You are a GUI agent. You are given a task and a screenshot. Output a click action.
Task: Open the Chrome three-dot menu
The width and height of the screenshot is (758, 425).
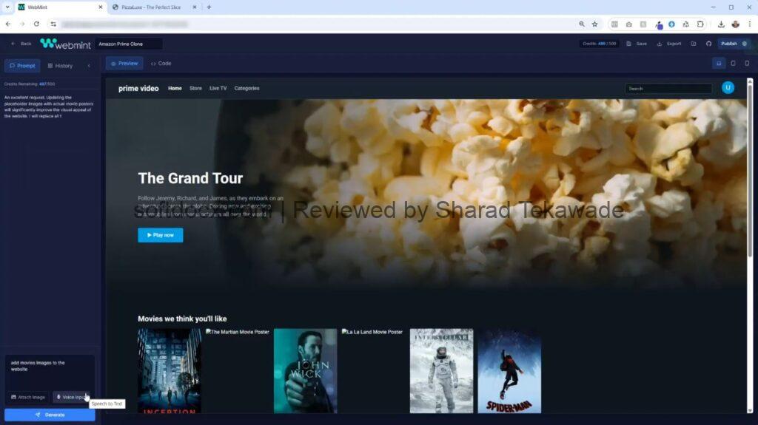(749, 24)
